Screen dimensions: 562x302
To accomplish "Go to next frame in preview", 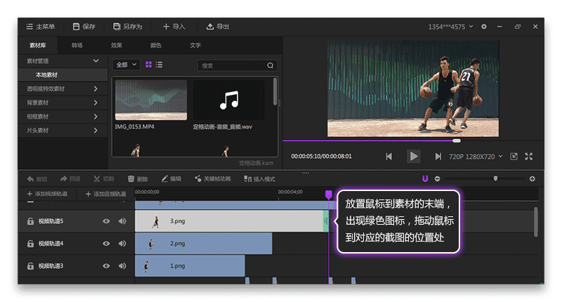I will point(438,157).
